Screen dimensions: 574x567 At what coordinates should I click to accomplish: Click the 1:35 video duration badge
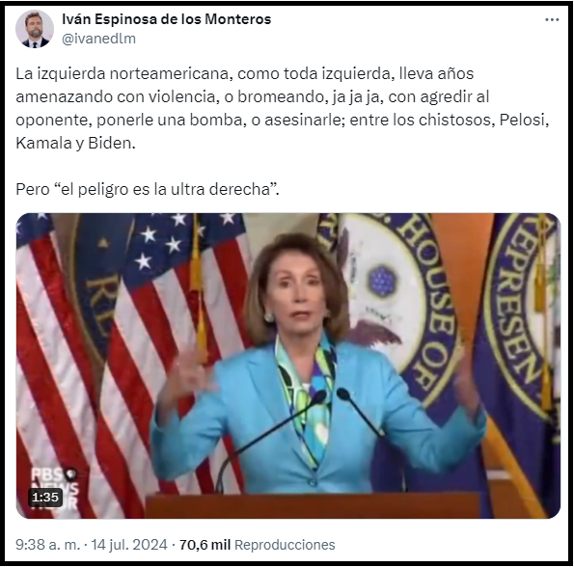(x=45, y=498)
